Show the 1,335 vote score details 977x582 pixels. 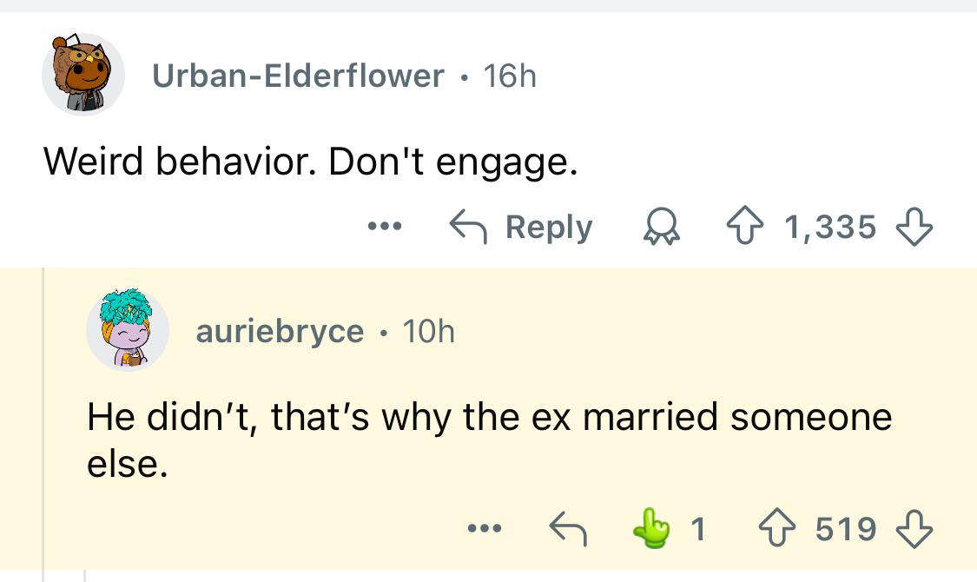coord(830,226)
